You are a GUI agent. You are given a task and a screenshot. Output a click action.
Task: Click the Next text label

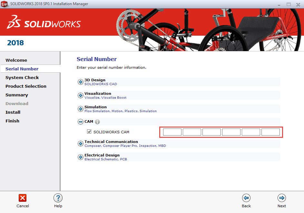coord(282,206)
